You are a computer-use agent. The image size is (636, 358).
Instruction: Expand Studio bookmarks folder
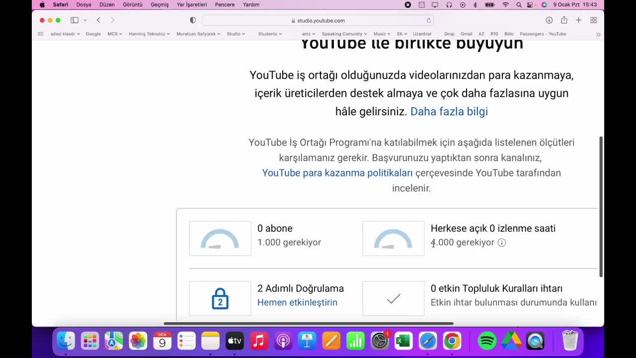coord(236,34)
